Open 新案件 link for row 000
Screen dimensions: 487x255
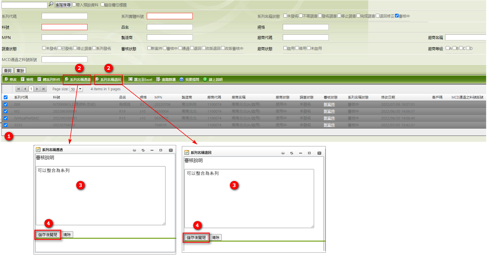click(329, 105)
